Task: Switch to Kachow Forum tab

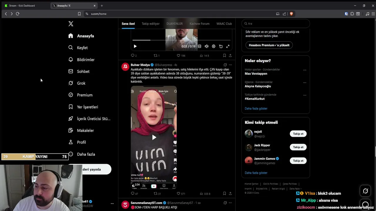Action: [x=199, y=24]
